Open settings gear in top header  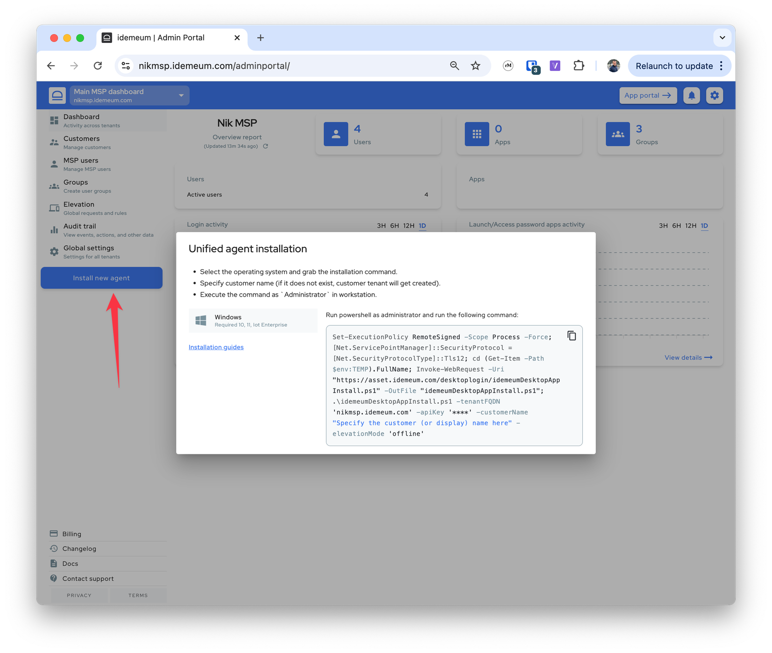[x=715, y=95]
